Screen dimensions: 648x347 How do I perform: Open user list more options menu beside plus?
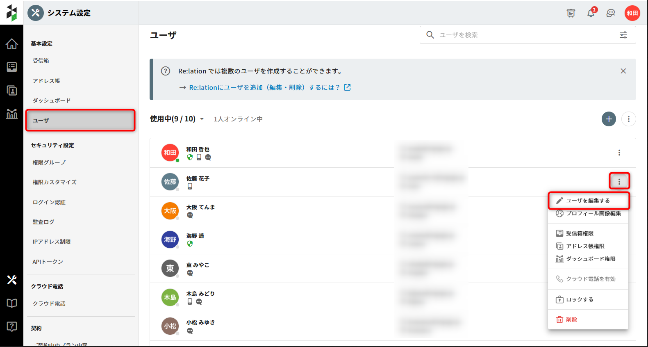pyautogui.click(x=628, y=119)
